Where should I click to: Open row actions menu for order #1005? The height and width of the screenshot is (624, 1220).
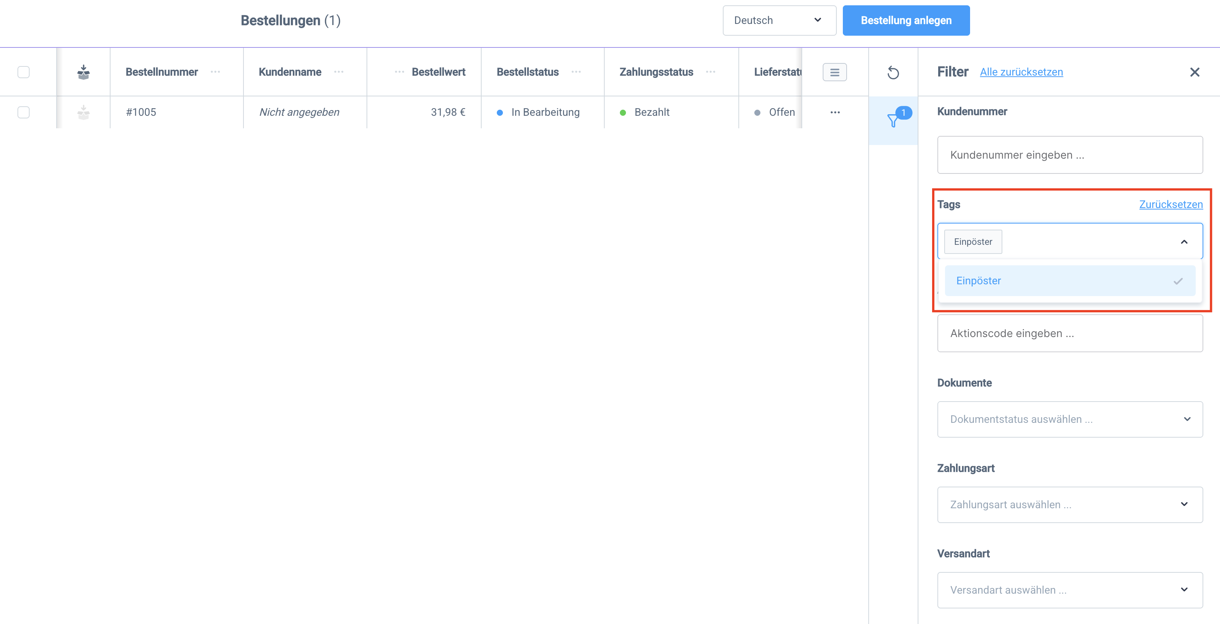(835, 112)
